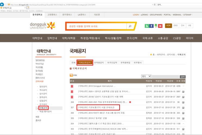
Task: Click the Dongguk University logo
Action: (43, 25)
